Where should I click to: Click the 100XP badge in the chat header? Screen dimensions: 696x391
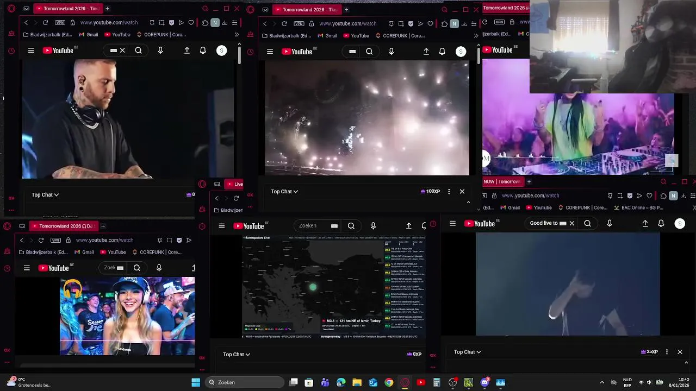click(x=430, y=192)
